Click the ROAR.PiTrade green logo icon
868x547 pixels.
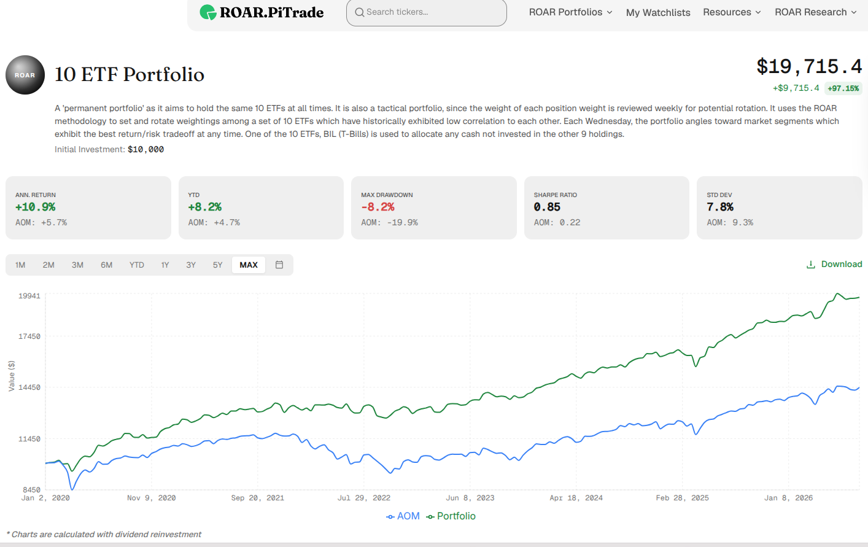pyautogui.click(x=208, y=12)
